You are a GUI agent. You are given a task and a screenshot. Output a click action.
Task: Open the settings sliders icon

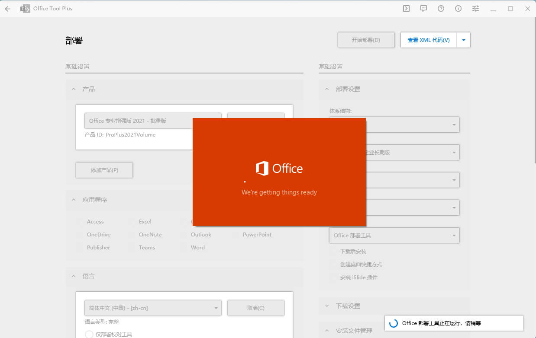click(476, 9)
